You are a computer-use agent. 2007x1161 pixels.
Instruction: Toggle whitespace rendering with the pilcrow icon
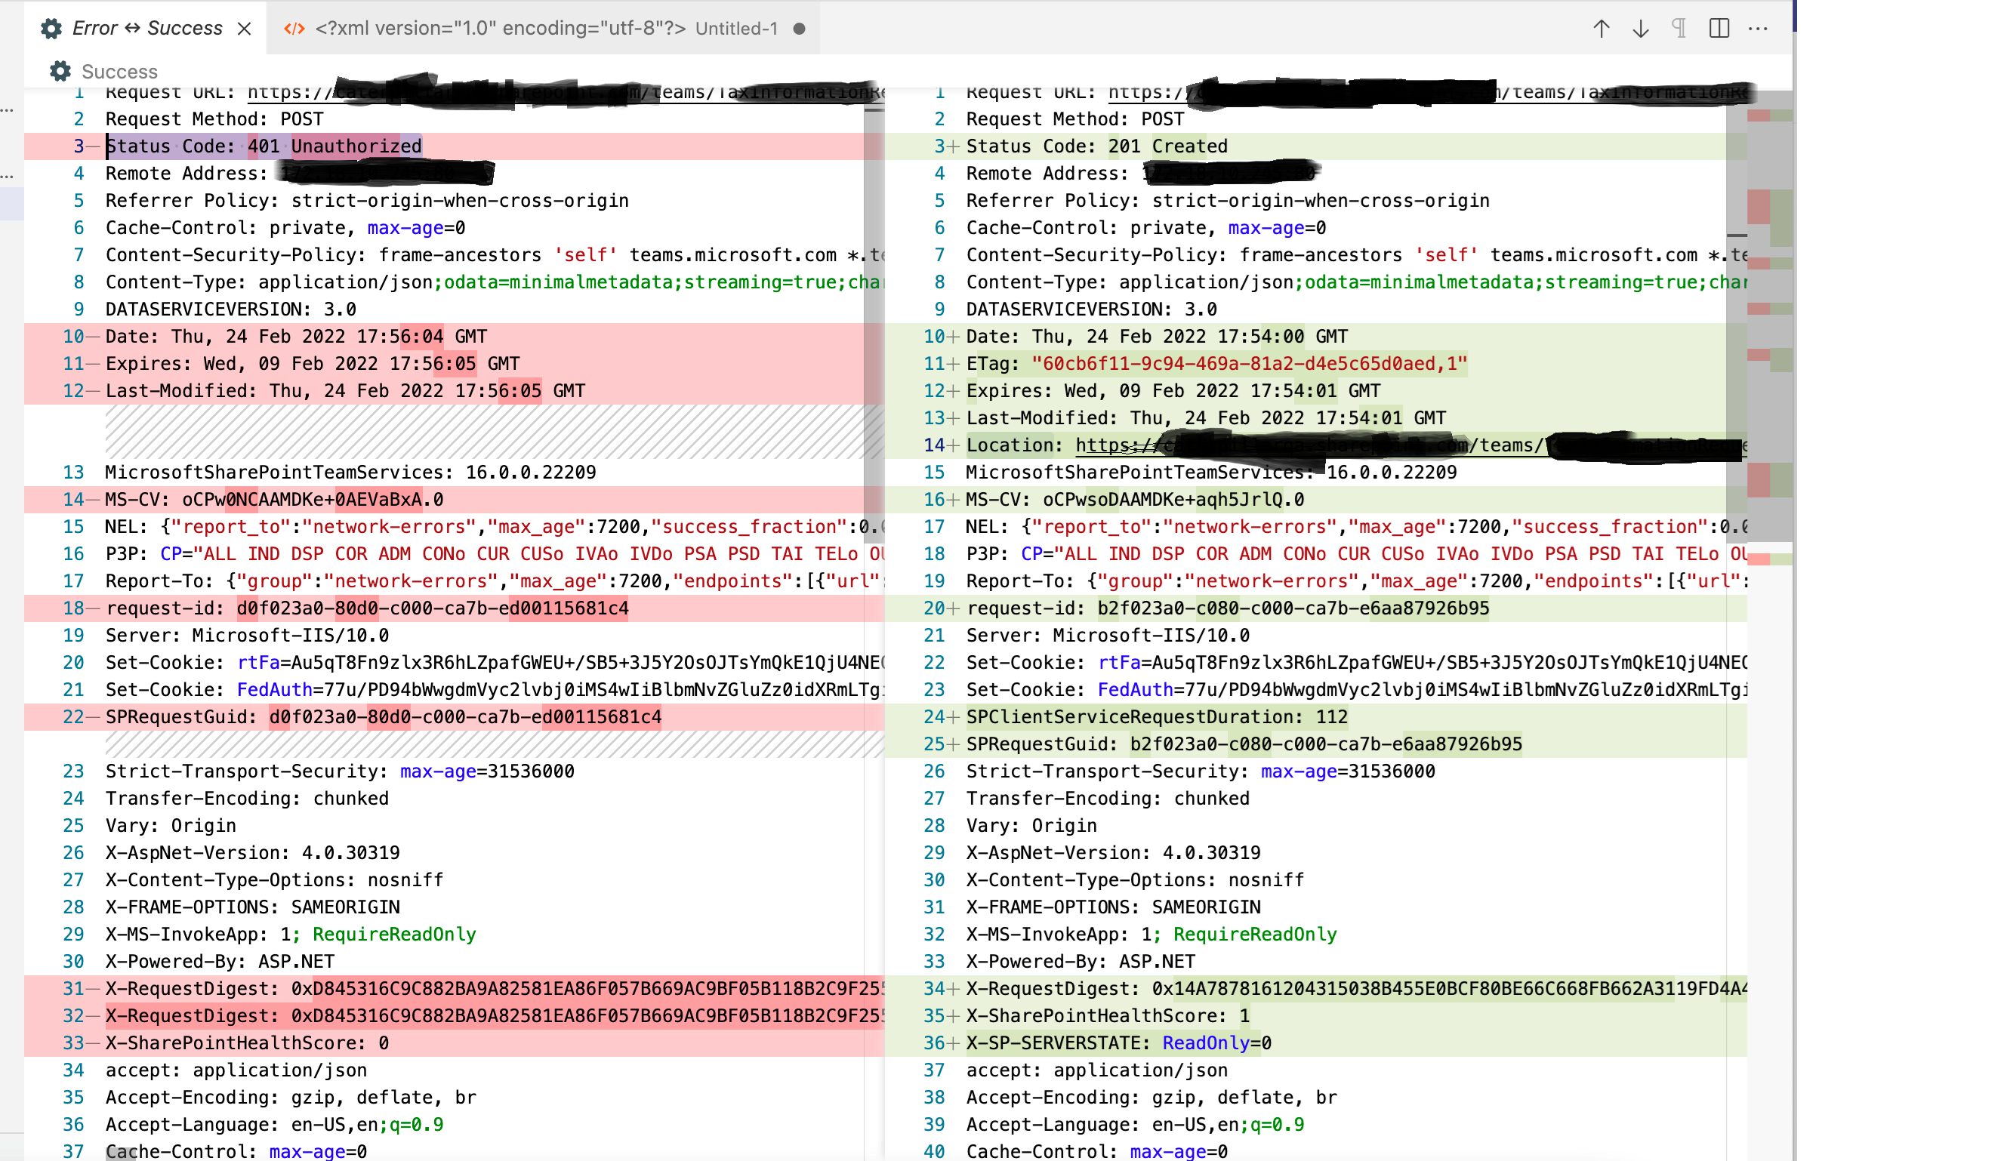1678,28
